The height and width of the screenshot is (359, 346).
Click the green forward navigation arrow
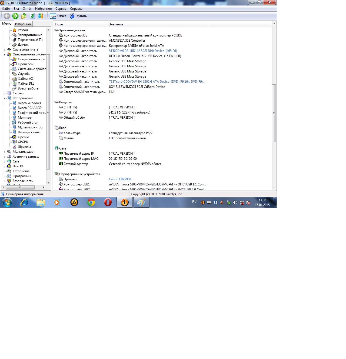coord(15,16)
